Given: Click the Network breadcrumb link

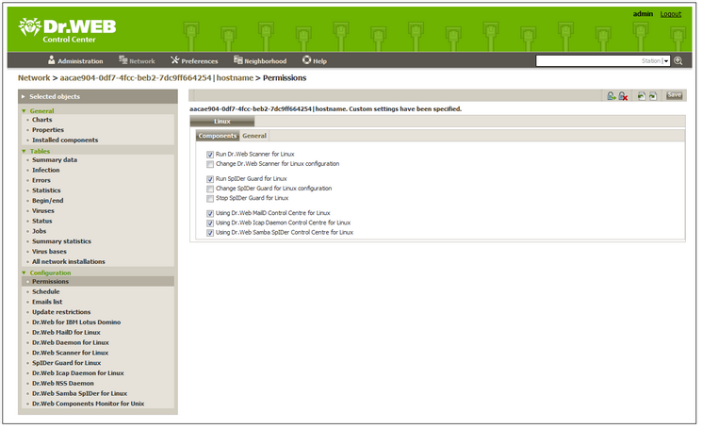Looking at the screenshot, I should [34, 78].
